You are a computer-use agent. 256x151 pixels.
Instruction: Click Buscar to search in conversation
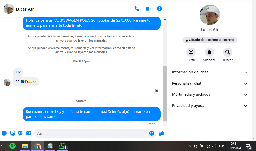point(228,52)
